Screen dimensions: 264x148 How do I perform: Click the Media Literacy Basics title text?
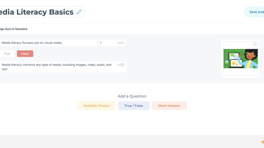[x=37, y=12]
